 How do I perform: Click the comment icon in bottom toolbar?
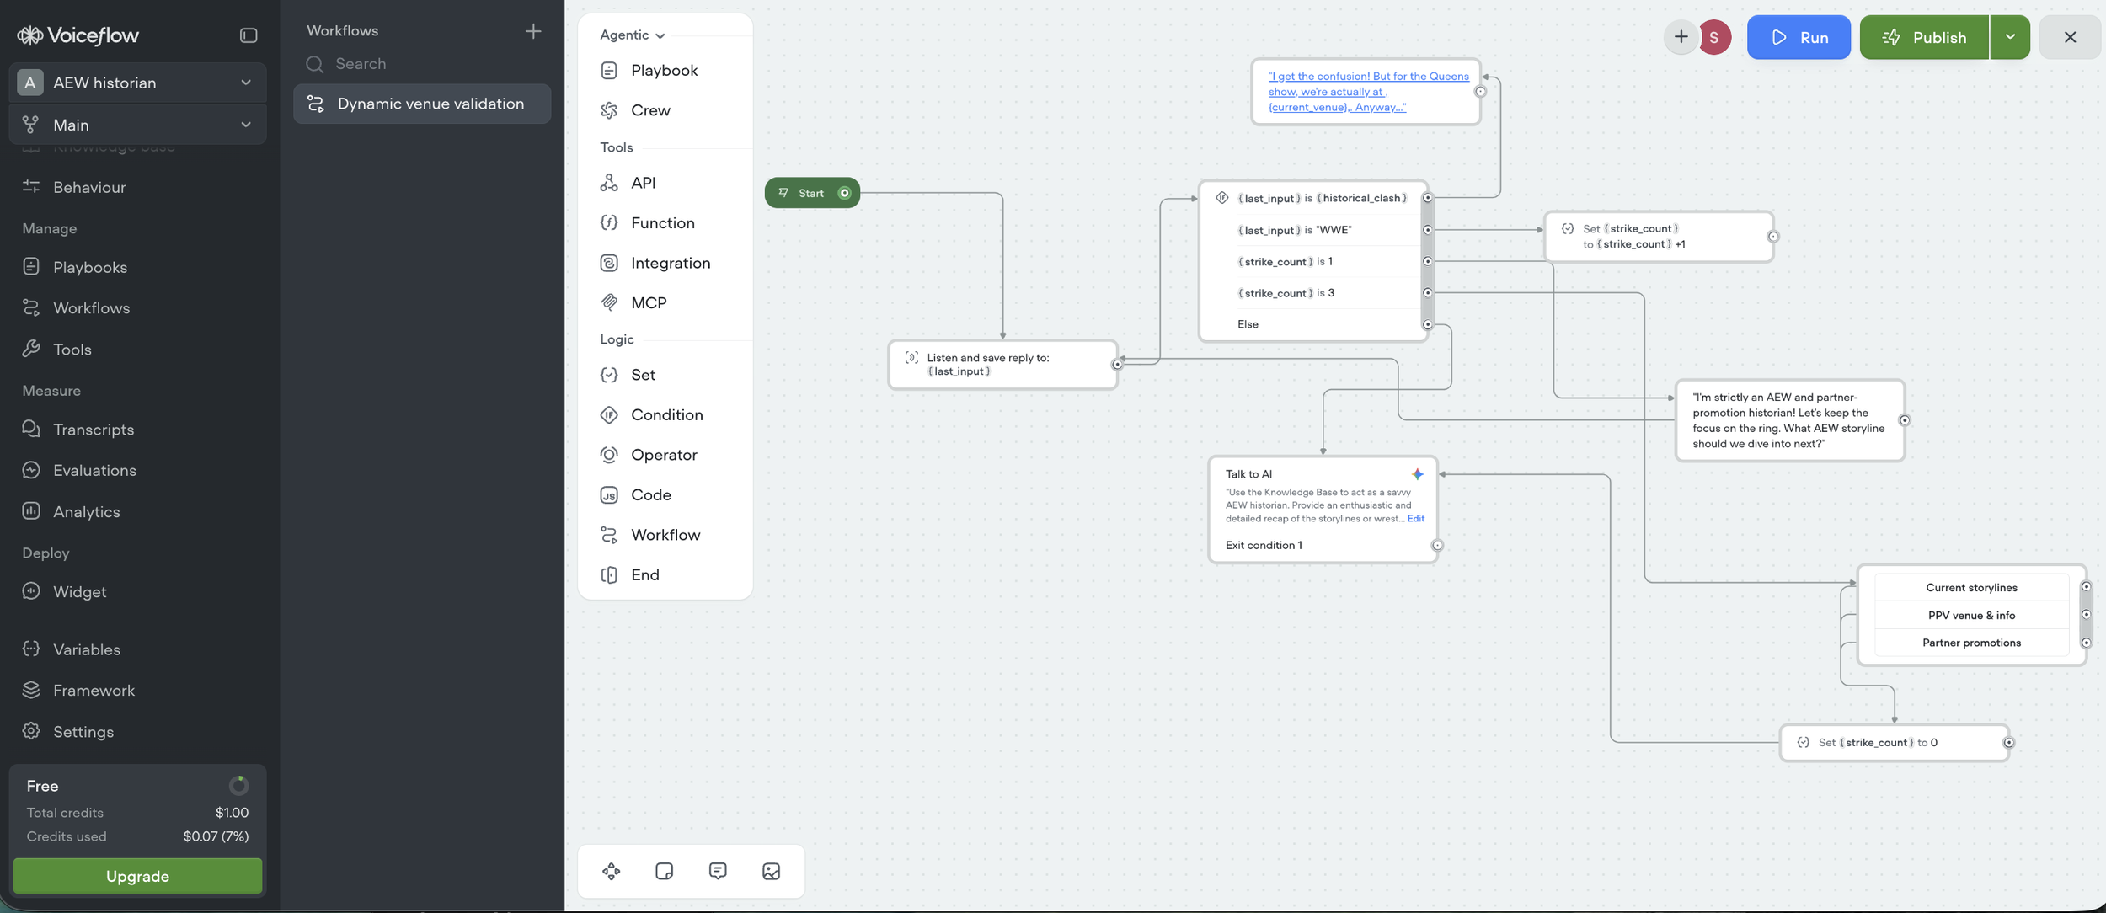coord(718,872)
